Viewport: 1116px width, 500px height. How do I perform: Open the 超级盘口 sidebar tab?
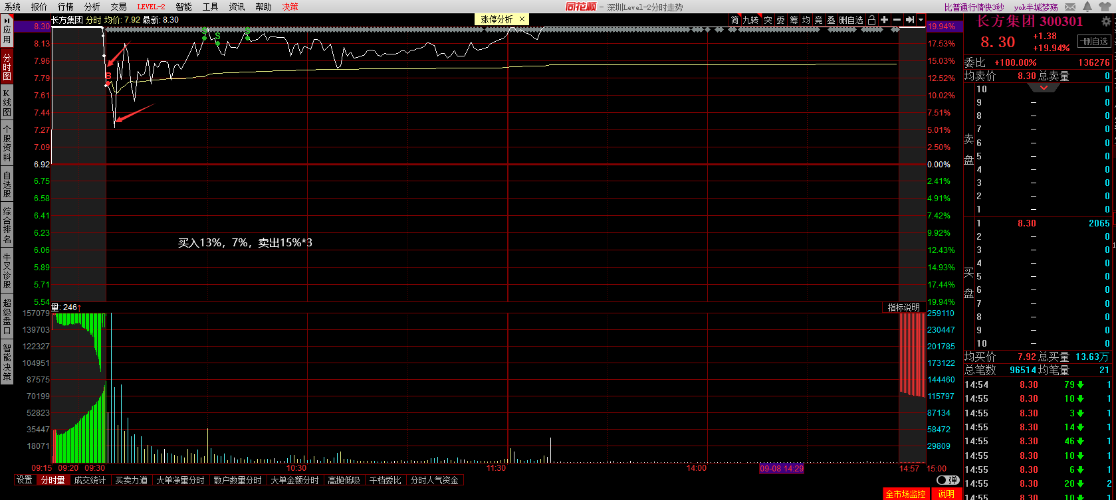7,316
